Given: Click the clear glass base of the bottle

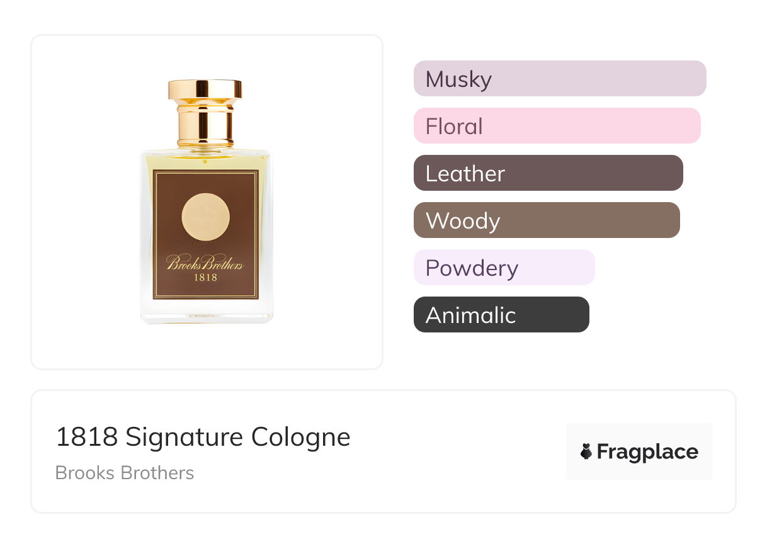Looking at the screenshot, I should (206, 311).
